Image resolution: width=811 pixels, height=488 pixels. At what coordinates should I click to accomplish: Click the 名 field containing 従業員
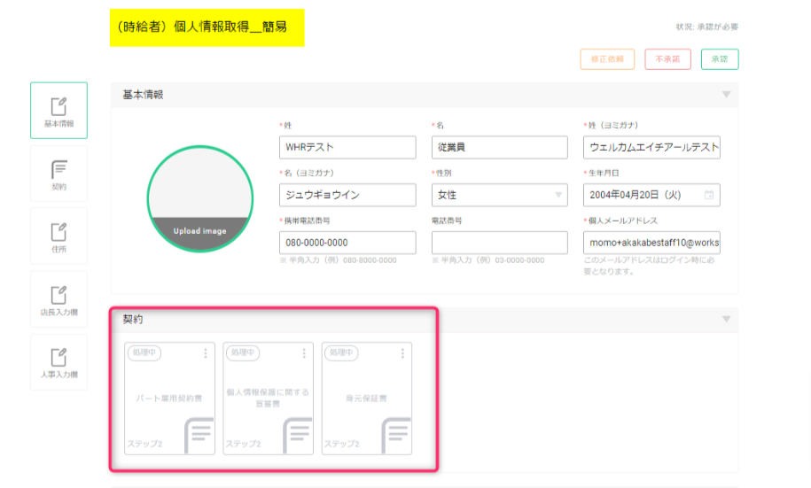(500, 147)
